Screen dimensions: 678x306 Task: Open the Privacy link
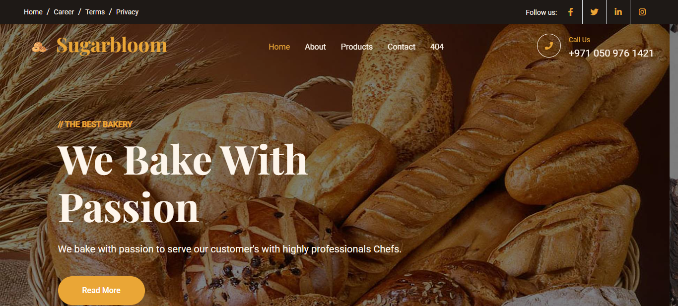pos(127,12)
